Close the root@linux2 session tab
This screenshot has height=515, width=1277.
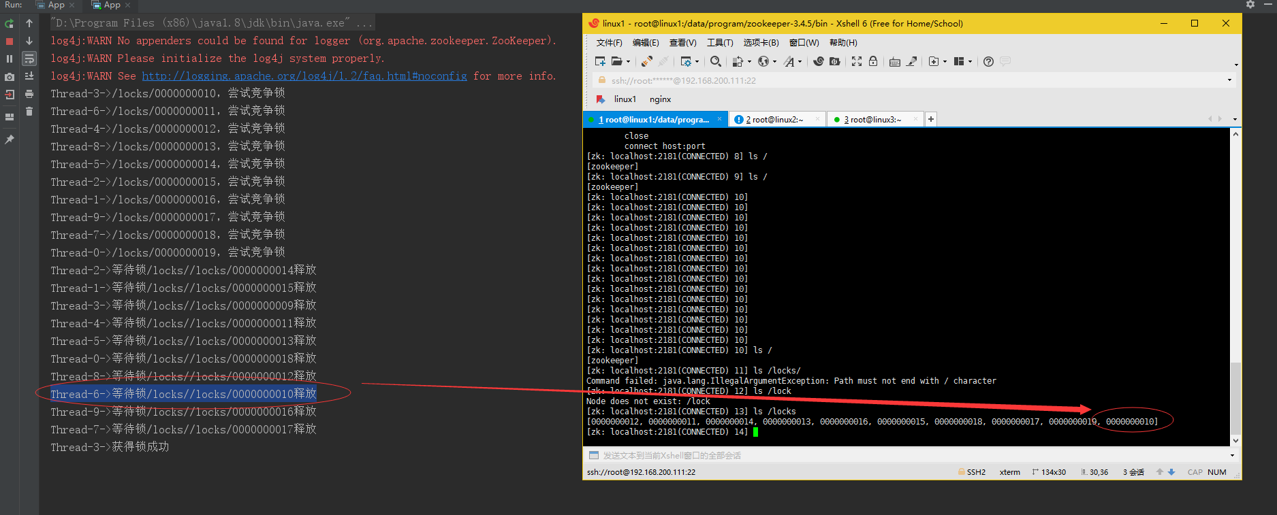(818, 119)
